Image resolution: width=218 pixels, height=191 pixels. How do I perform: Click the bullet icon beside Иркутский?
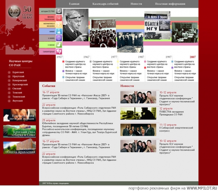coord(9,76)
